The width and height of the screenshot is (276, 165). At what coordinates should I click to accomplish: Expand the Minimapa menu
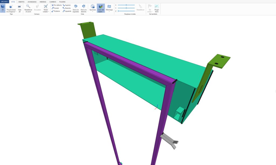tap(109, 8)
